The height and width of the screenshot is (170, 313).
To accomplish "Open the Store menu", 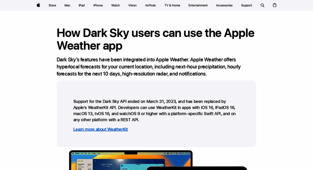I will (52, 5).
